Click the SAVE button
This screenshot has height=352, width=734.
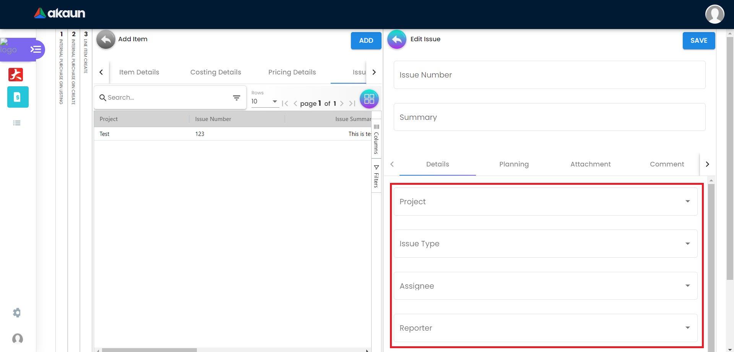coord(698,40)
